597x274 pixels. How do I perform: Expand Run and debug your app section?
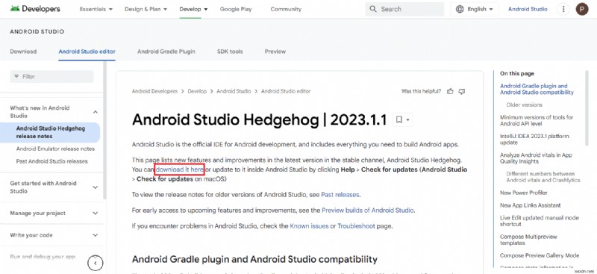(96, 257)
